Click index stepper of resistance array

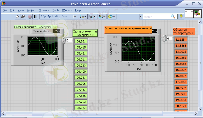[x=64, y=40]
